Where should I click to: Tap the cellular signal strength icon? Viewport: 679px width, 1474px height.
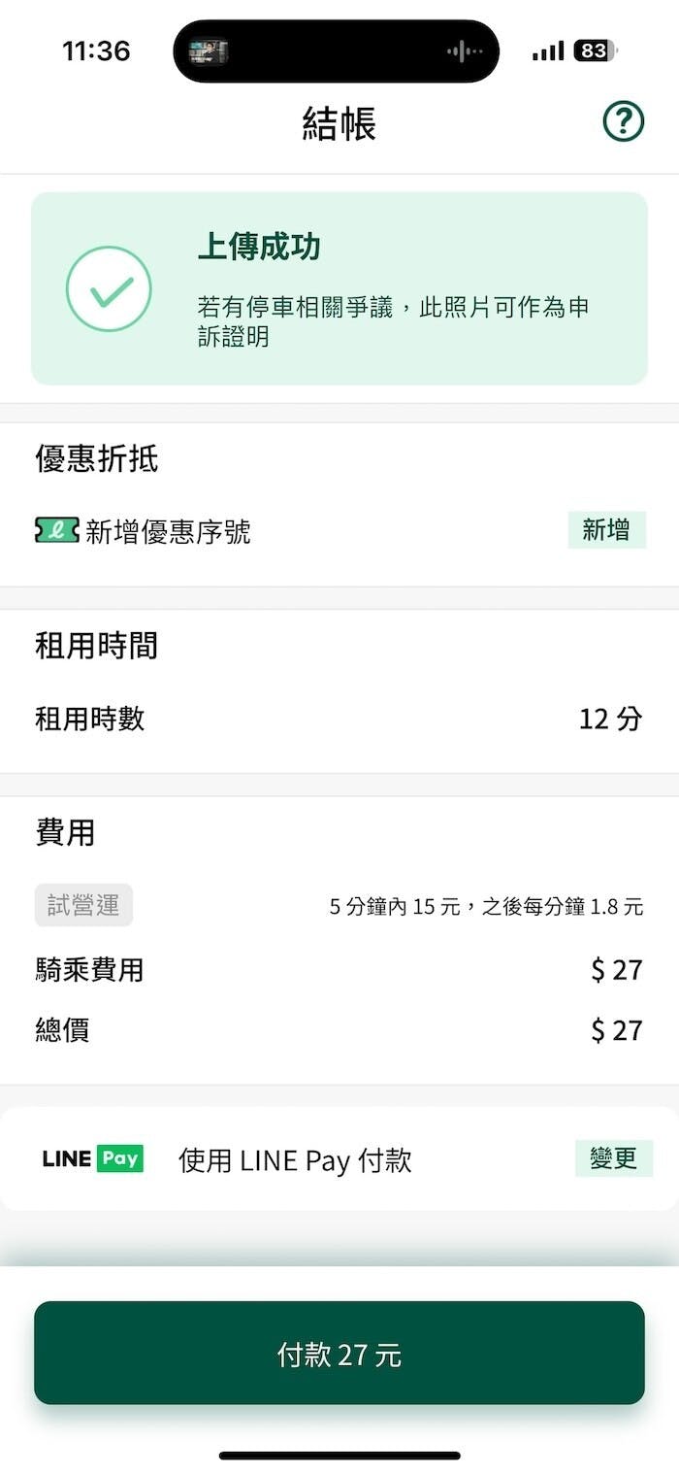click(547, 50)
